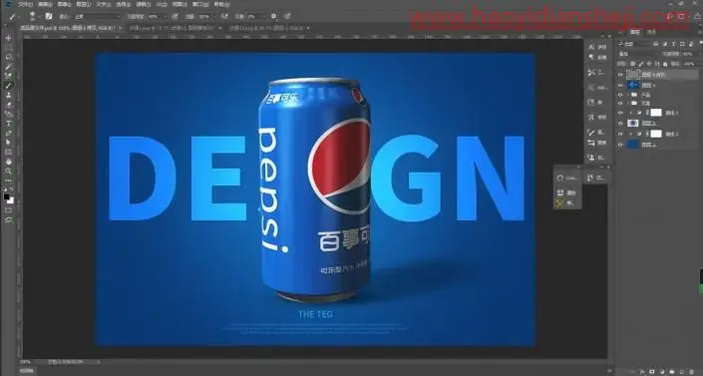This screenshot has width=703, height=376.
Task: Open the brush painting mode dropdown
Action: (98, 16)
